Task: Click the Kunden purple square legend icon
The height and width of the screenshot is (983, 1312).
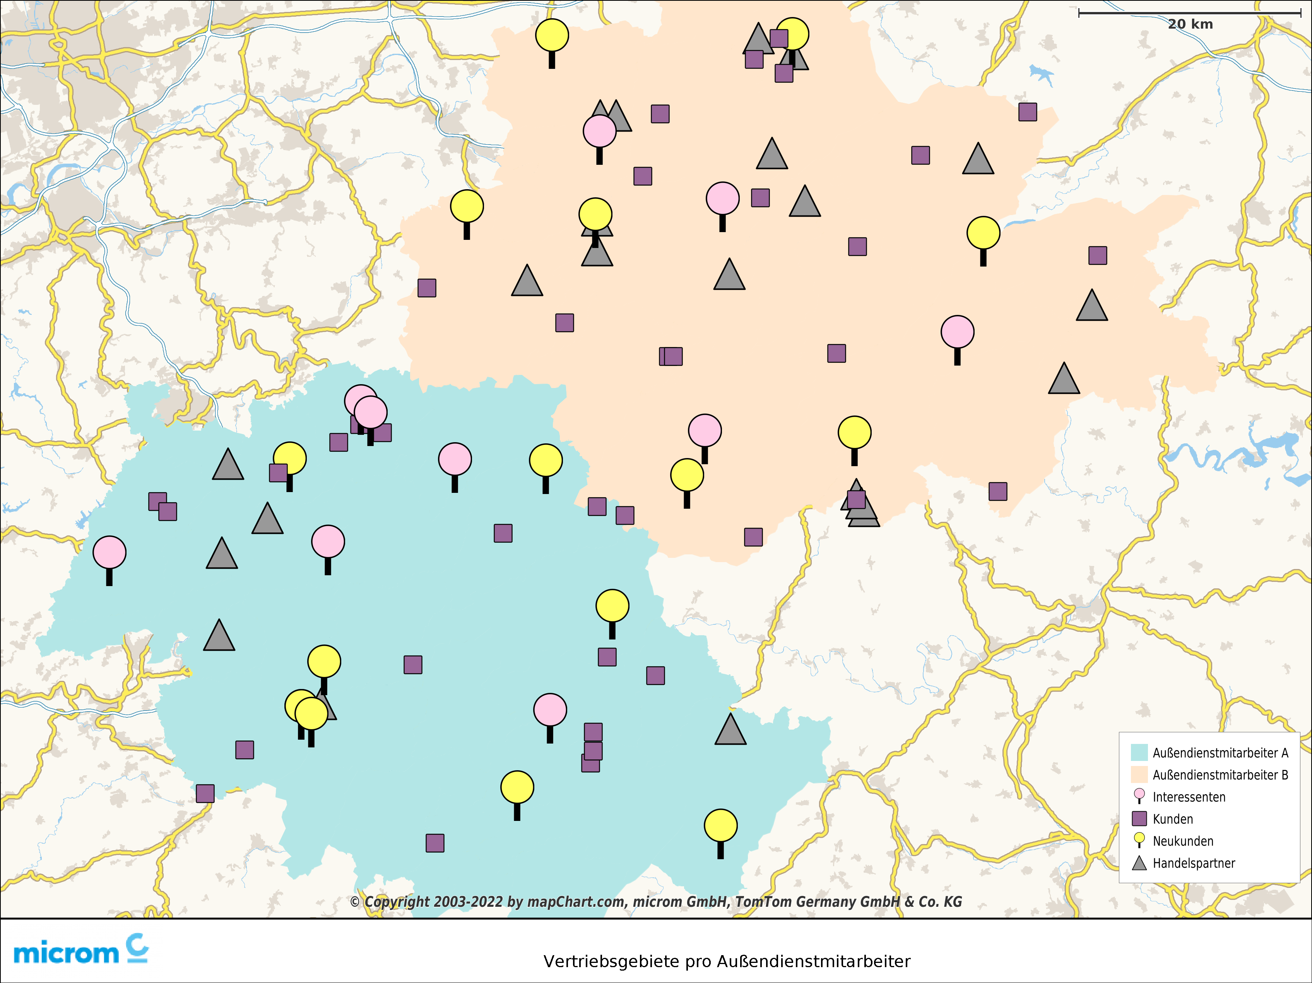Action: click(1139, 819)
